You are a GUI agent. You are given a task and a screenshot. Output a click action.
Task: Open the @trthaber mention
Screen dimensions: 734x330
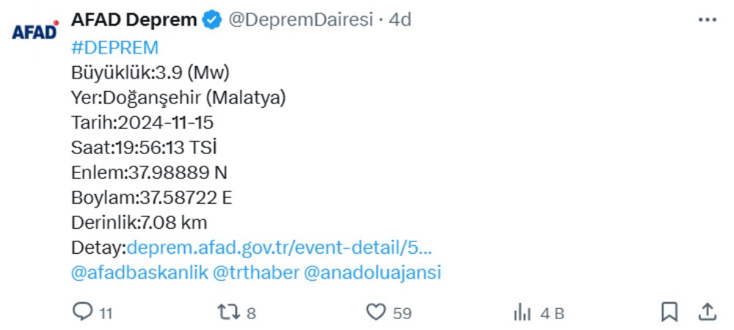256,273
